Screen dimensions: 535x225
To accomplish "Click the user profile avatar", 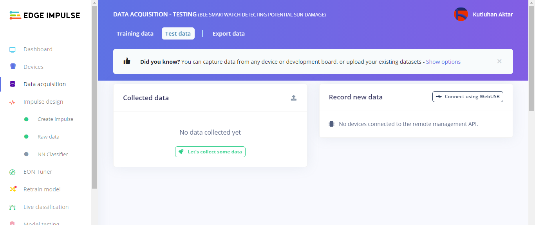I will point(461,14).
